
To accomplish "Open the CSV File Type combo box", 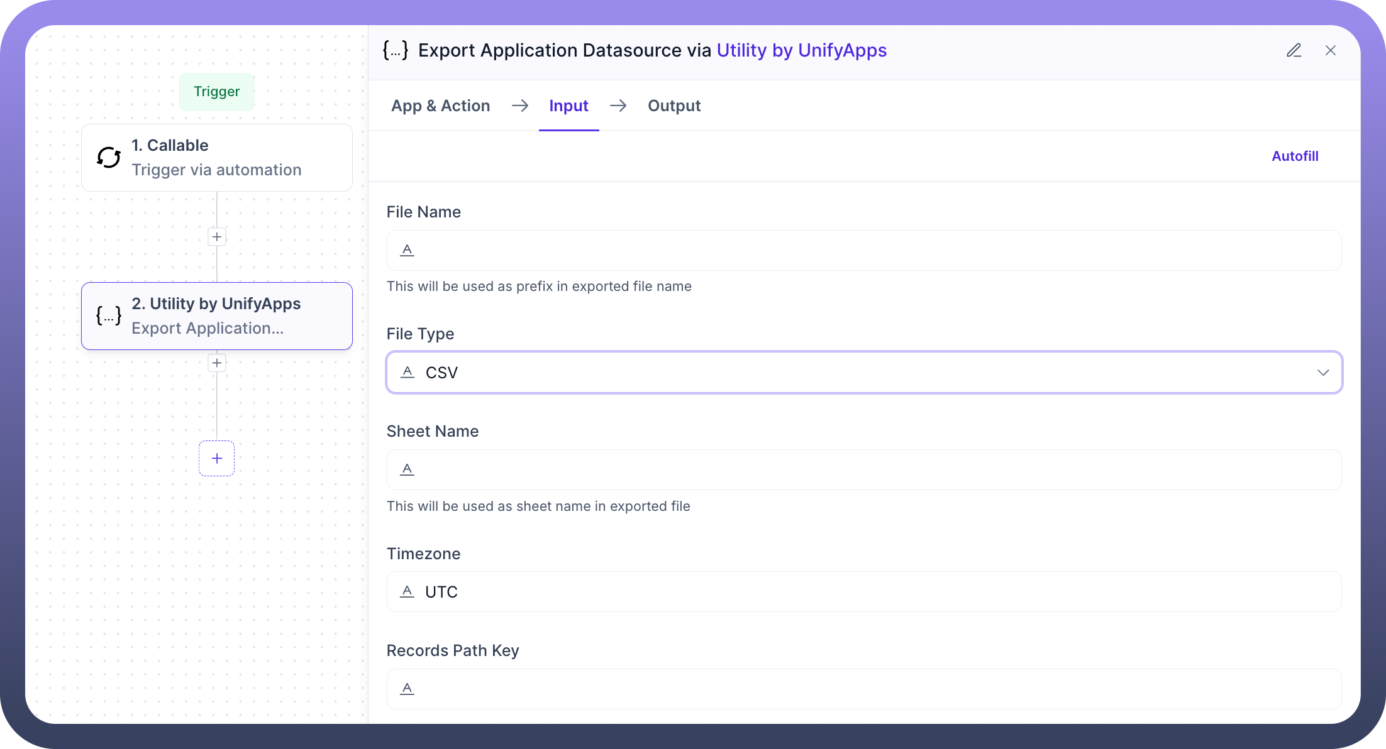I will [x=818, y=373].
